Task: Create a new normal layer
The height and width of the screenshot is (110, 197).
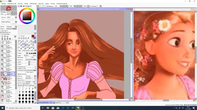Action: click(x=2, y=36)
